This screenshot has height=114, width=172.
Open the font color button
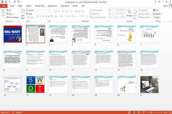pos(61,16)
